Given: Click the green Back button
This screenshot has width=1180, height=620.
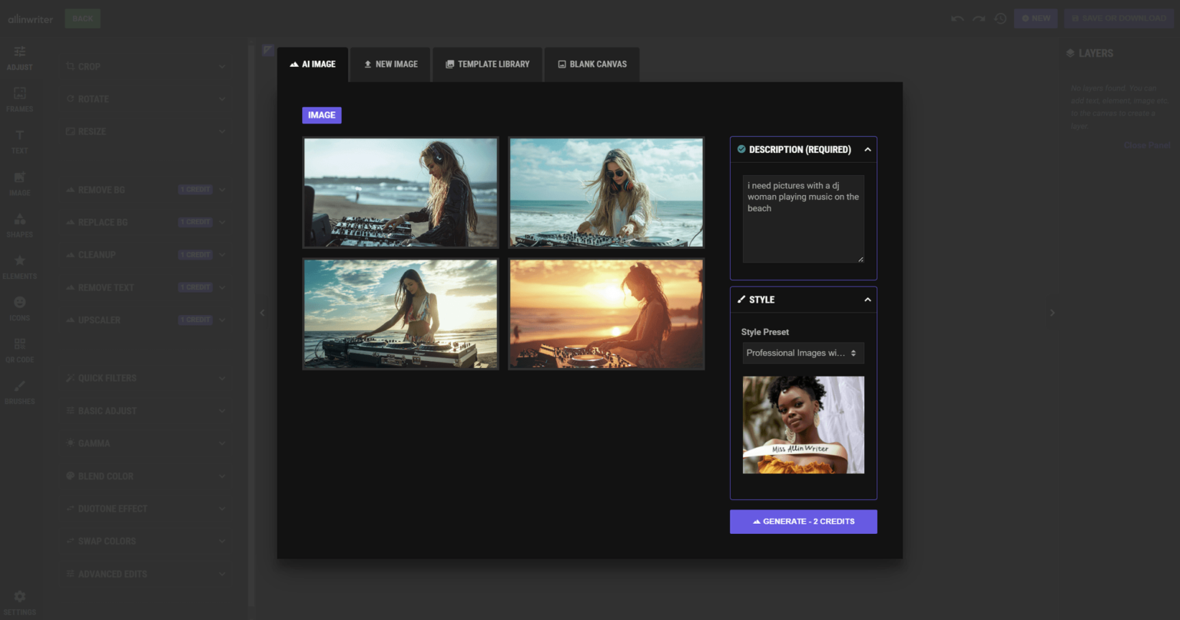Looking at the screenshot, I should pyautogui.click(x=83, y=18).
